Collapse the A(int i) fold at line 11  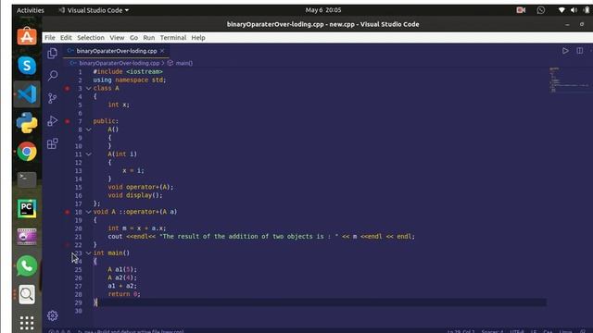click(89, 154)
